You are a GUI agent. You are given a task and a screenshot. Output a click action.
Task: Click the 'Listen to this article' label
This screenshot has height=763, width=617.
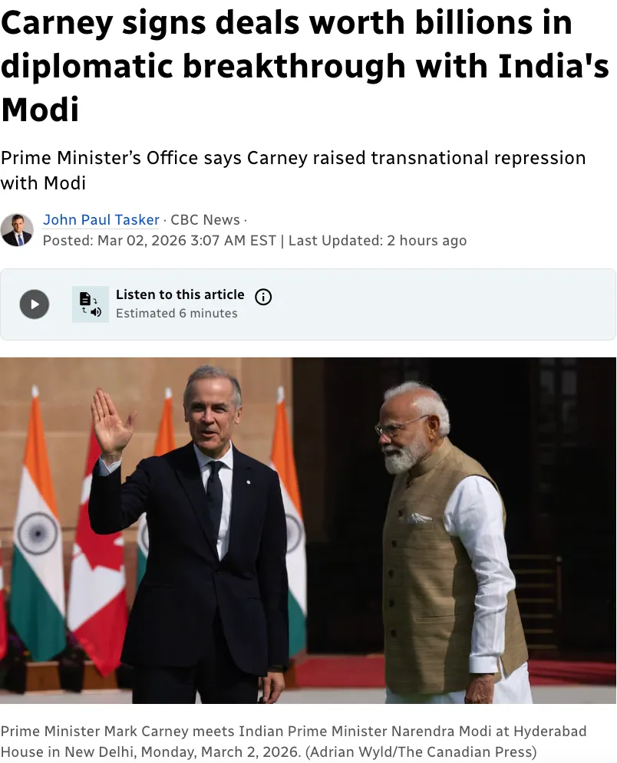pyautogui.click(x=180, y=294)
